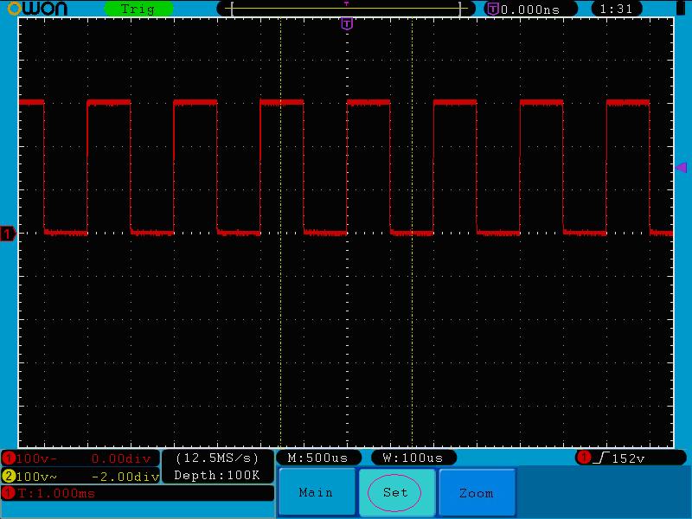Click the M:500us main timebase readout
This screenshot has width=692, height=519.
(x=317, y=458)
